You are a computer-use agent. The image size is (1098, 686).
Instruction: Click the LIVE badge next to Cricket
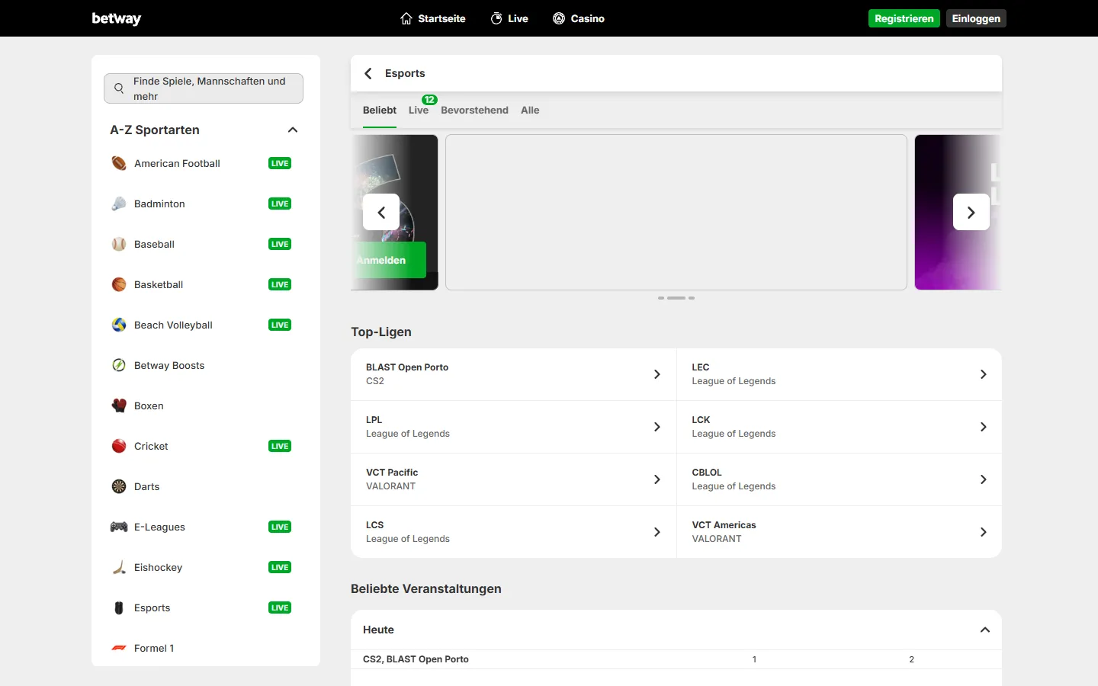pyautogui.click(x=280, y=446)
